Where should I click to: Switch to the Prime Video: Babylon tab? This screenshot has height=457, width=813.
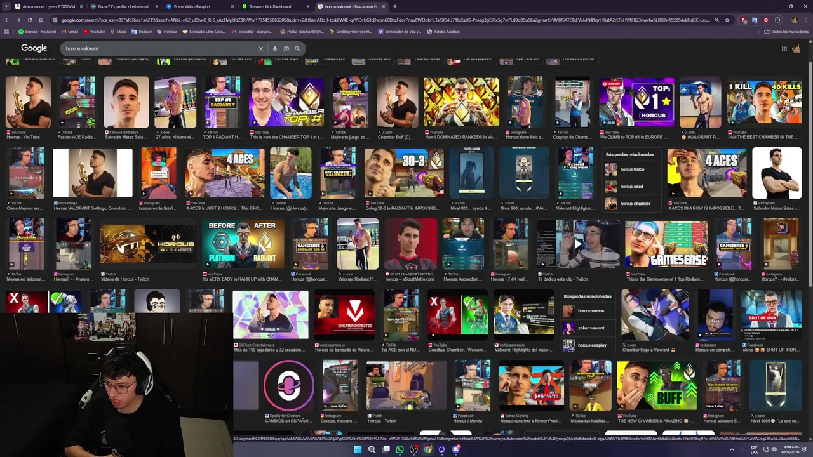[x=199, y=6]
